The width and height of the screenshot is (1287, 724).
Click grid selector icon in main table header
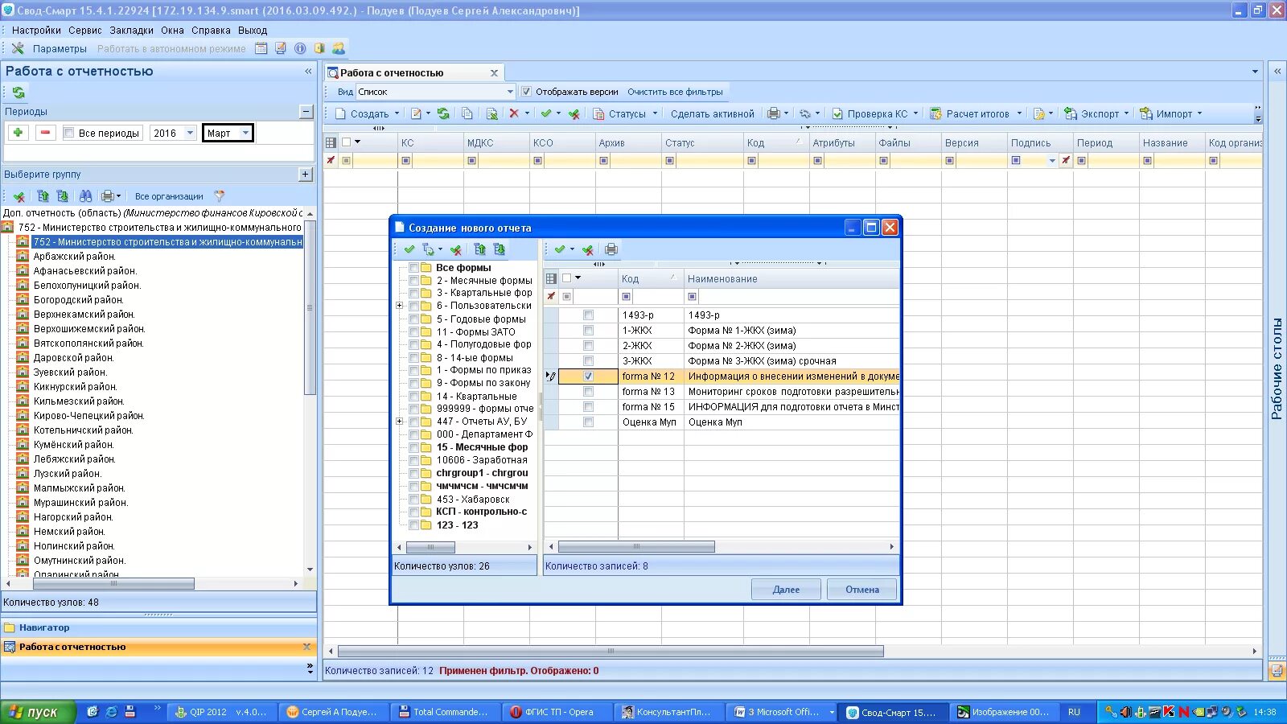point(331,142)
